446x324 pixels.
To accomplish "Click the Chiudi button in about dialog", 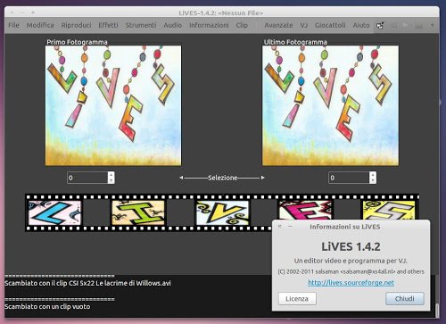I will click(405, 298).
